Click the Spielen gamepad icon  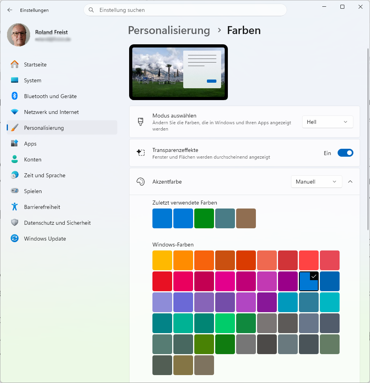click(15, 191)
